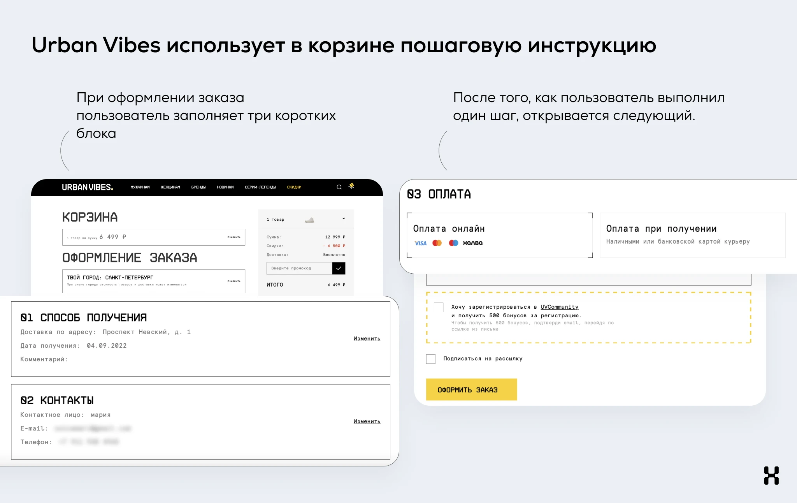Choose 'Оплата при получении' payment option

tap(693, 235)
